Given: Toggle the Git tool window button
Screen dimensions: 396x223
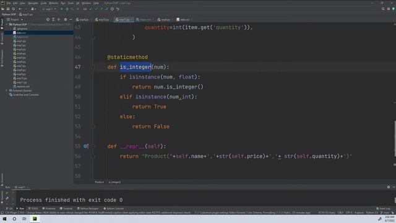Looking at the screenshot, I should (x=9, y=209).
